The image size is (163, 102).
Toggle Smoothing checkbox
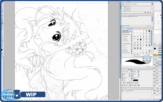click(123, 51)
